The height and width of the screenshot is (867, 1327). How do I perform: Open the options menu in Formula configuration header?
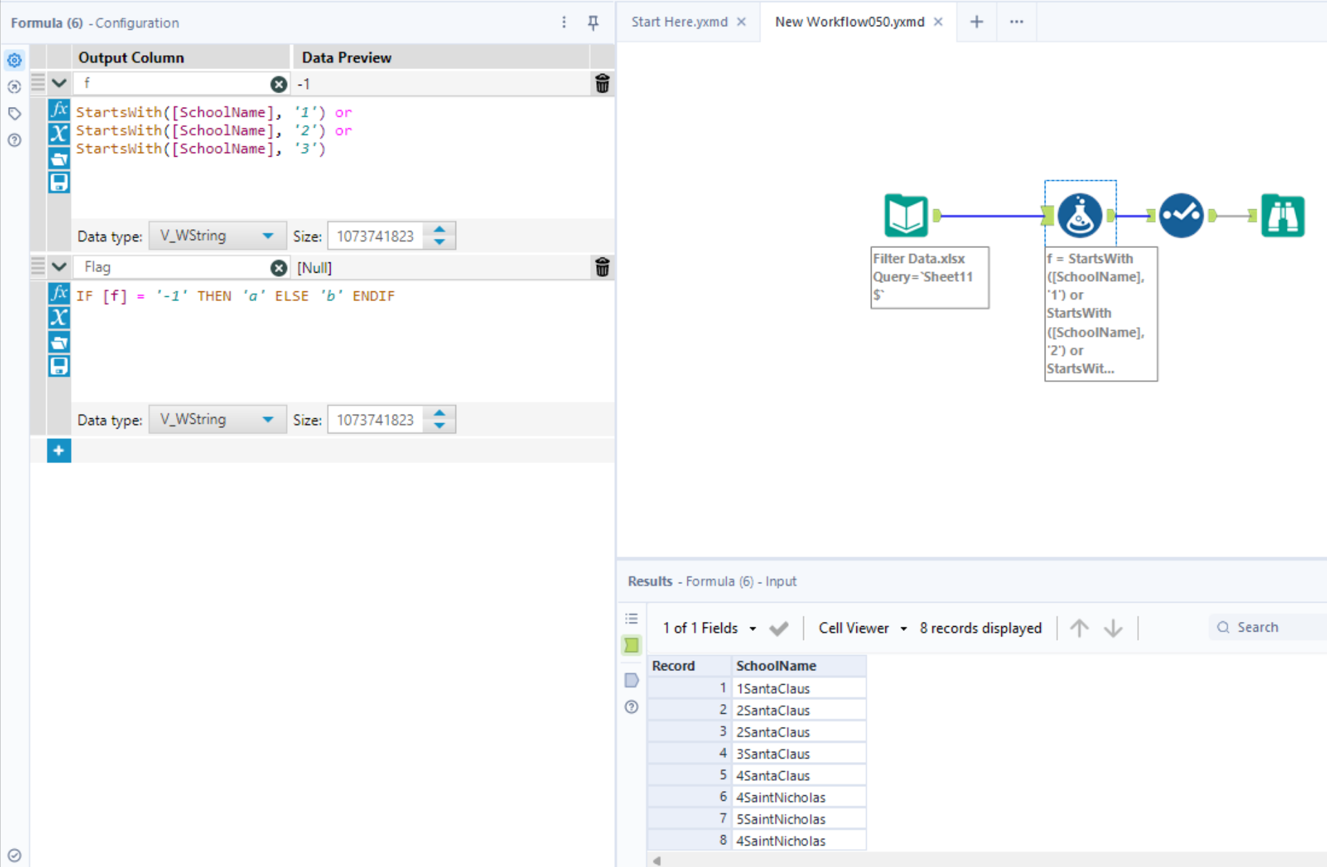pyautogui.click(x=564, y=22)
